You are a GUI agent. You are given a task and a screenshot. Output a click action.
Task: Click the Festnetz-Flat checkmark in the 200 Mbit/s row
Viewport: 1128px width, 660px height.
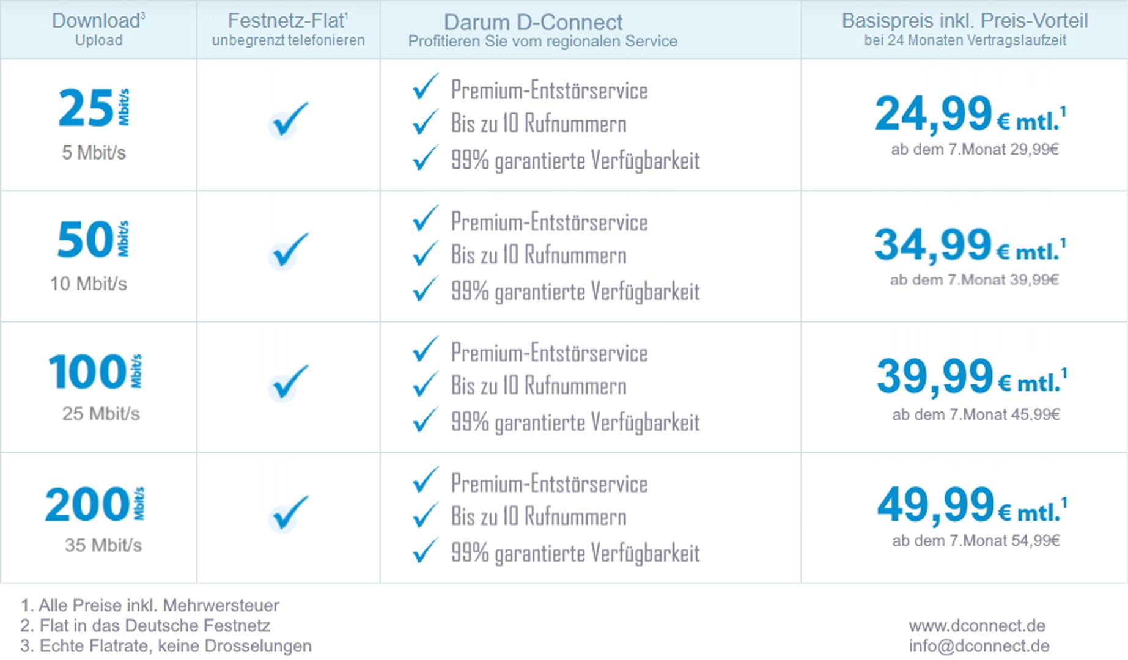click(287, 513)
